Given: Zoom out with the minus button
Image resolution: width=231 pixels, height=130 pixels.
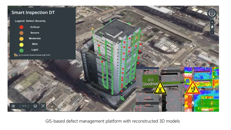Looking at the screenshot, I should 212,32.
